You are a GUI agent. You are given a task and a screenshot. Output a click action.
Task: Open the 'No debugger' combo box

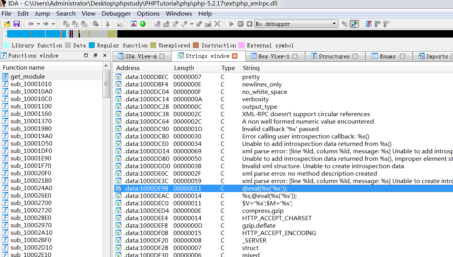(x=296, y=24)
